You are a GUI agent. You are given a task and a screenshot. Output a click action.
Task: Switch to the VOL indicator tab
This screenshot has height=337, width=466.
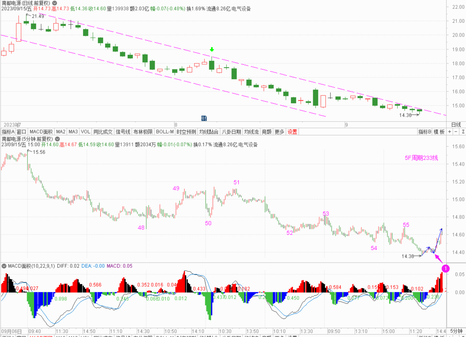(85, 132)
